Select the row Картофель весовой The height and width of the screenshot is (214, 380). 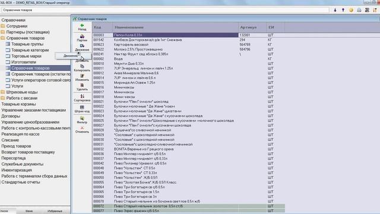(189, 45)
